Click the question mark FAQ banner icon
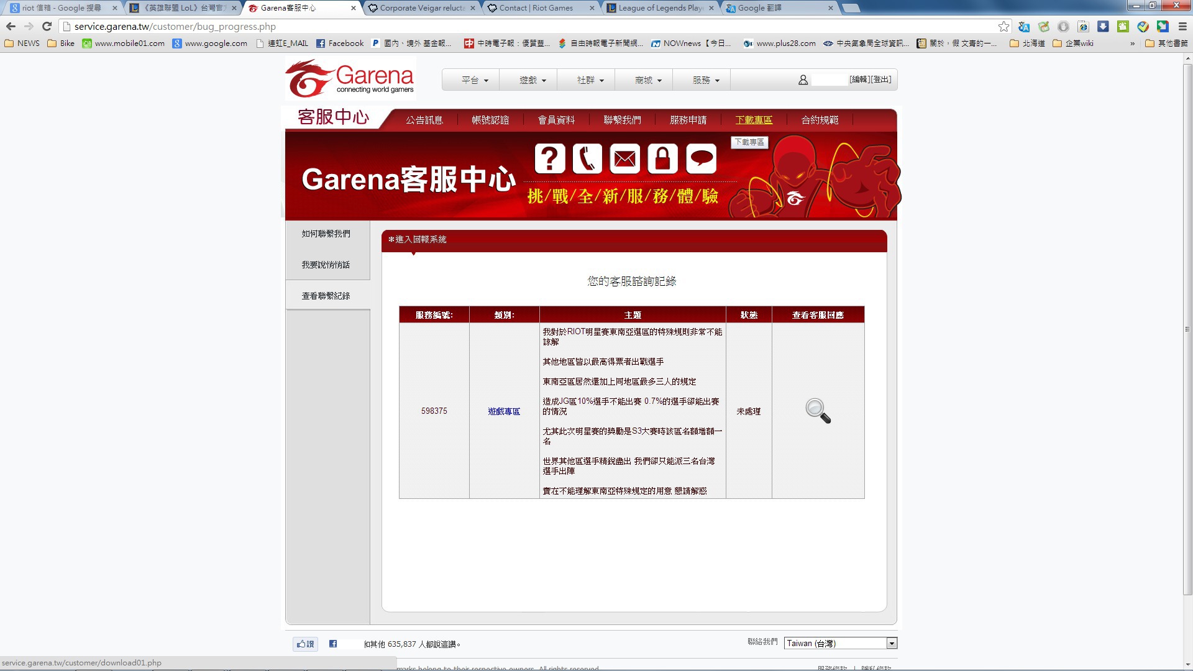 pyautogui.click(x=550, y=158)
